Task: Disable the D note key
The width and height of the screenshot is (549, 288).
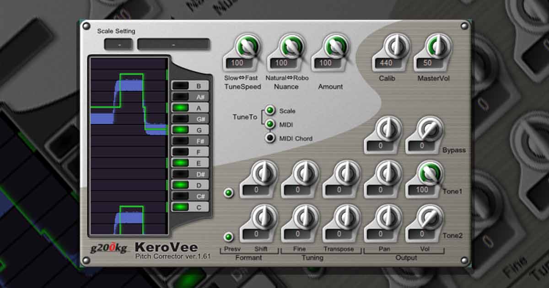Action: coord(190,185)
